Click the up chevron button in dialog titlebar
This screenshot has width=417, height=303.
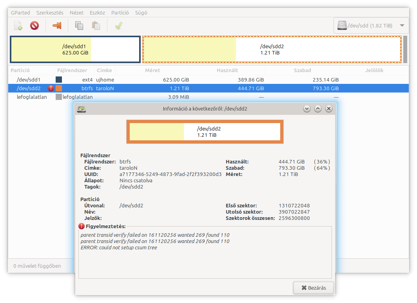(x=318, y=109)
